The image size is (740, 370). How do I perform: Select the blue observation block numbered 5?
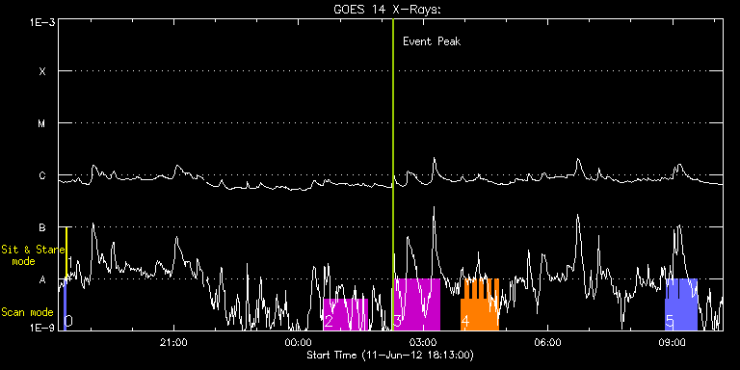[x=681, y=304]
